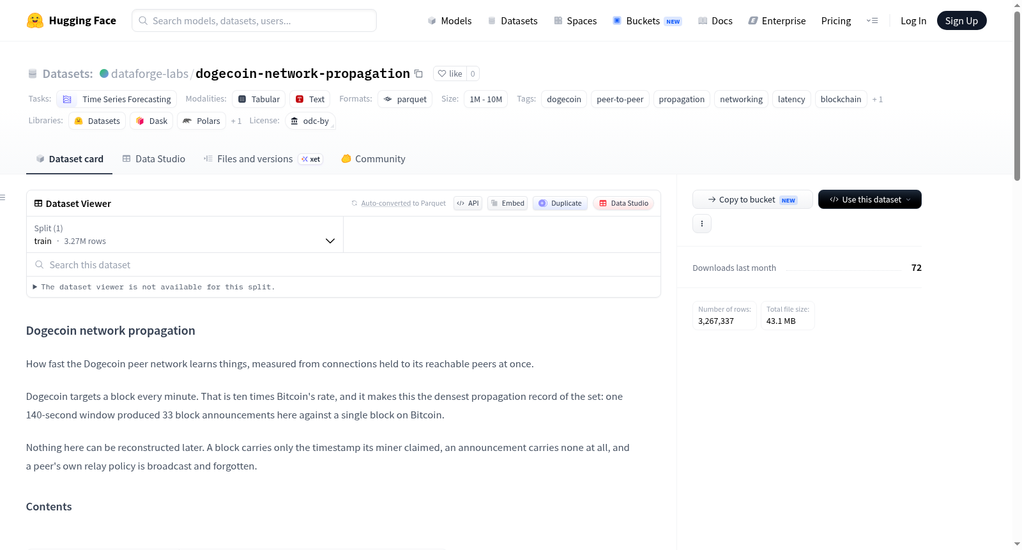Open the dataforge-labs organization link

pos(149,73)
